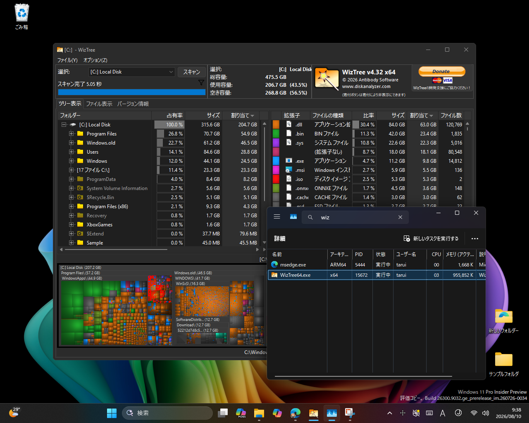Open the Recycle Bin desktop icon
The image size is (529, 423).
(21, 17)
